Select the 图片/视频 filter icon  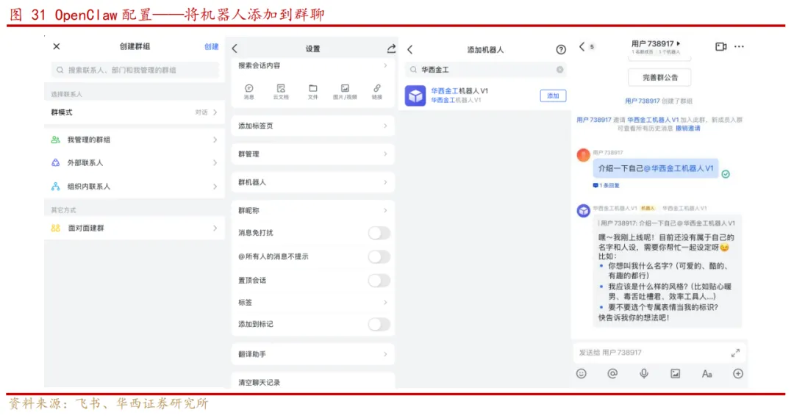pyautogui.click(x=345, y=92)
